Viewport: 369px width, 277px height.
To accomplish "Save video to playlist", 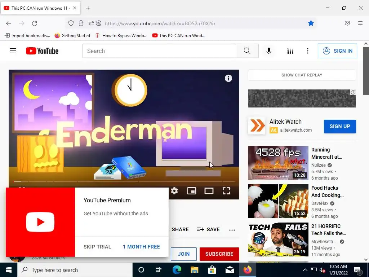I will (x=208, y=229).
